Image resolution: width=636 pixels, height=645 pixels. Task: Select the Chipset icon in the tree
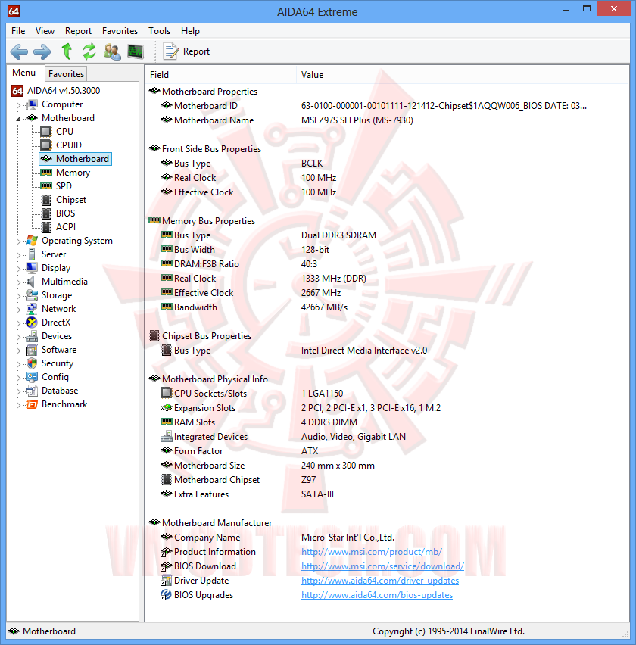[x=46, y=200]
